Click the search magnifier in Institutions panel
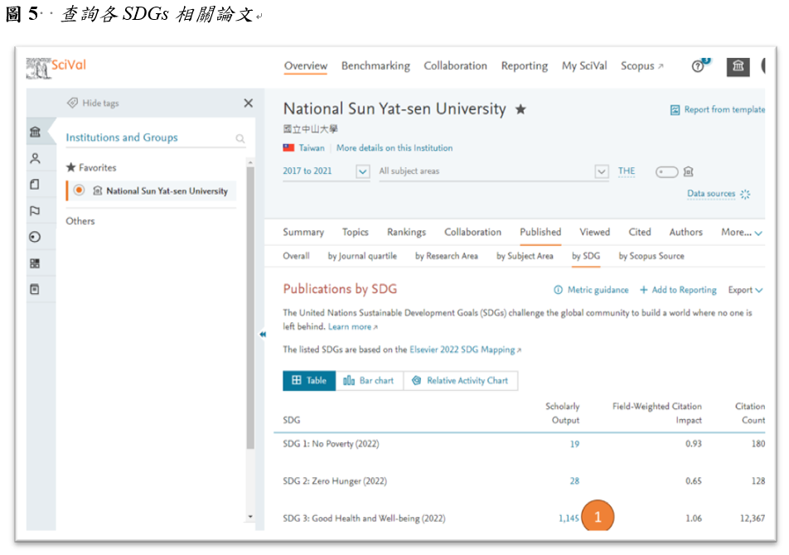The width and height of the screenshot is (789, 555). pos(240,138)
